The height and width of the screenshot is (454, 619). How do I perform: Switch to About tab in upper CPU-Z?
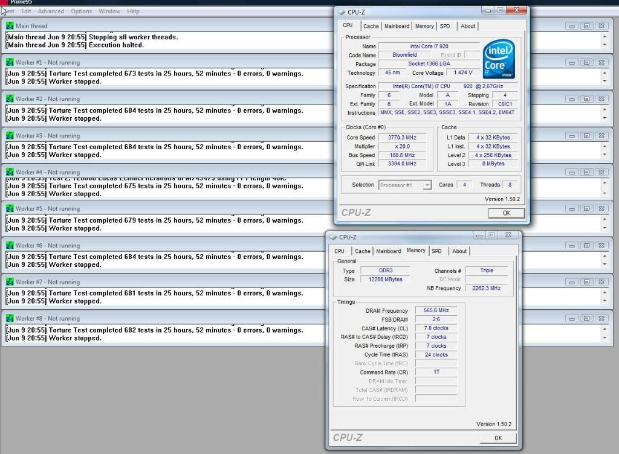[x=468, y=27]
